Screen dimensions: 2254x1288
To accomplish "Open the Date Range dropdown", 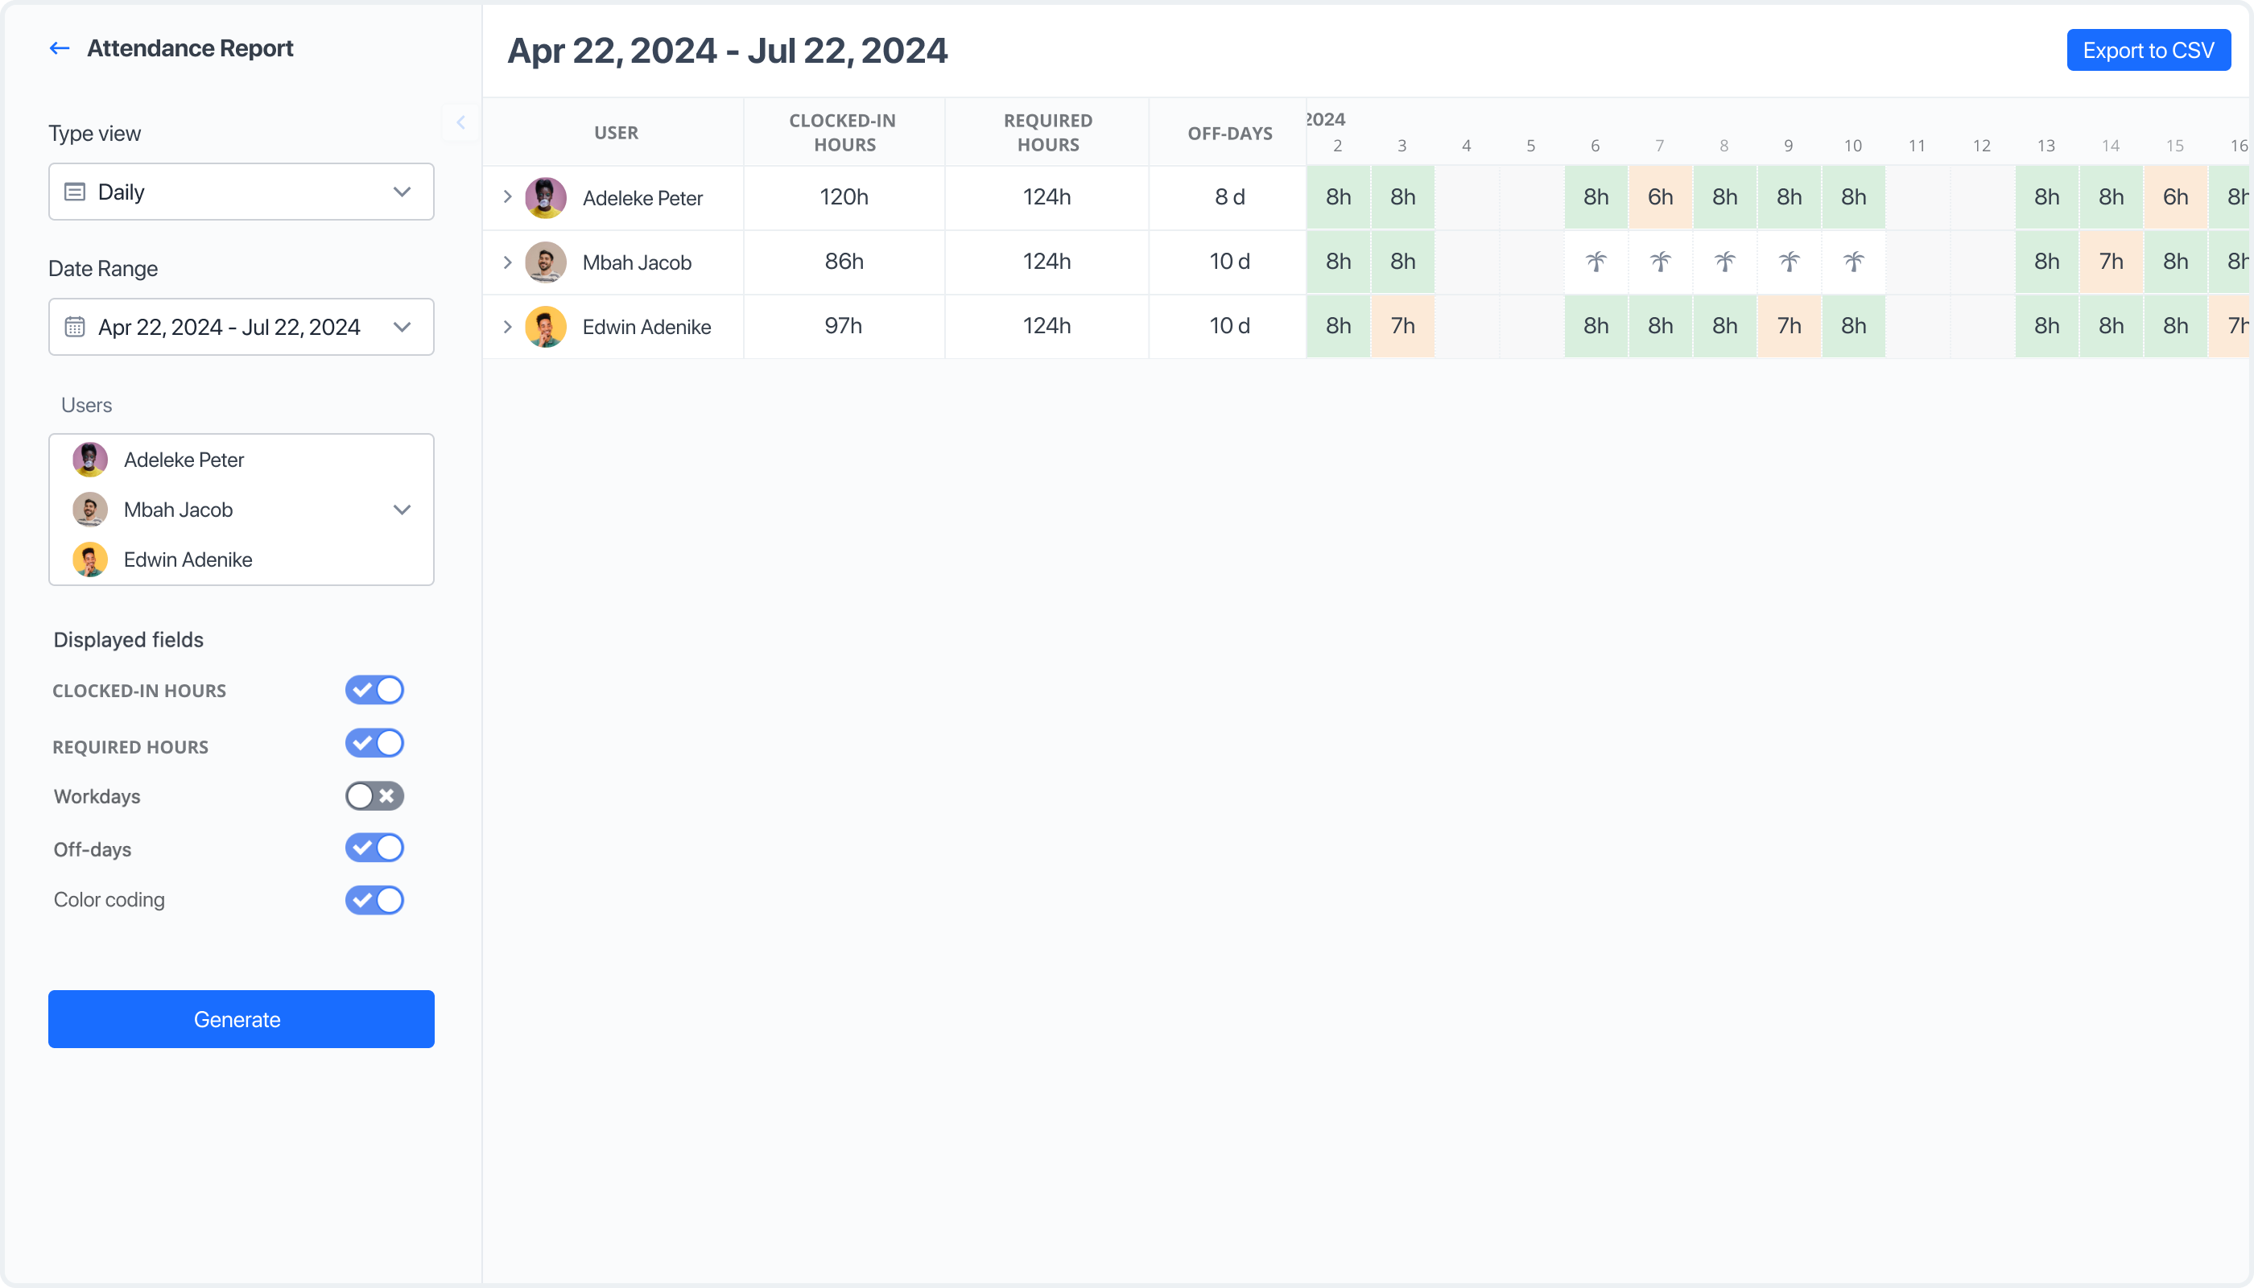I will (242, 328).
